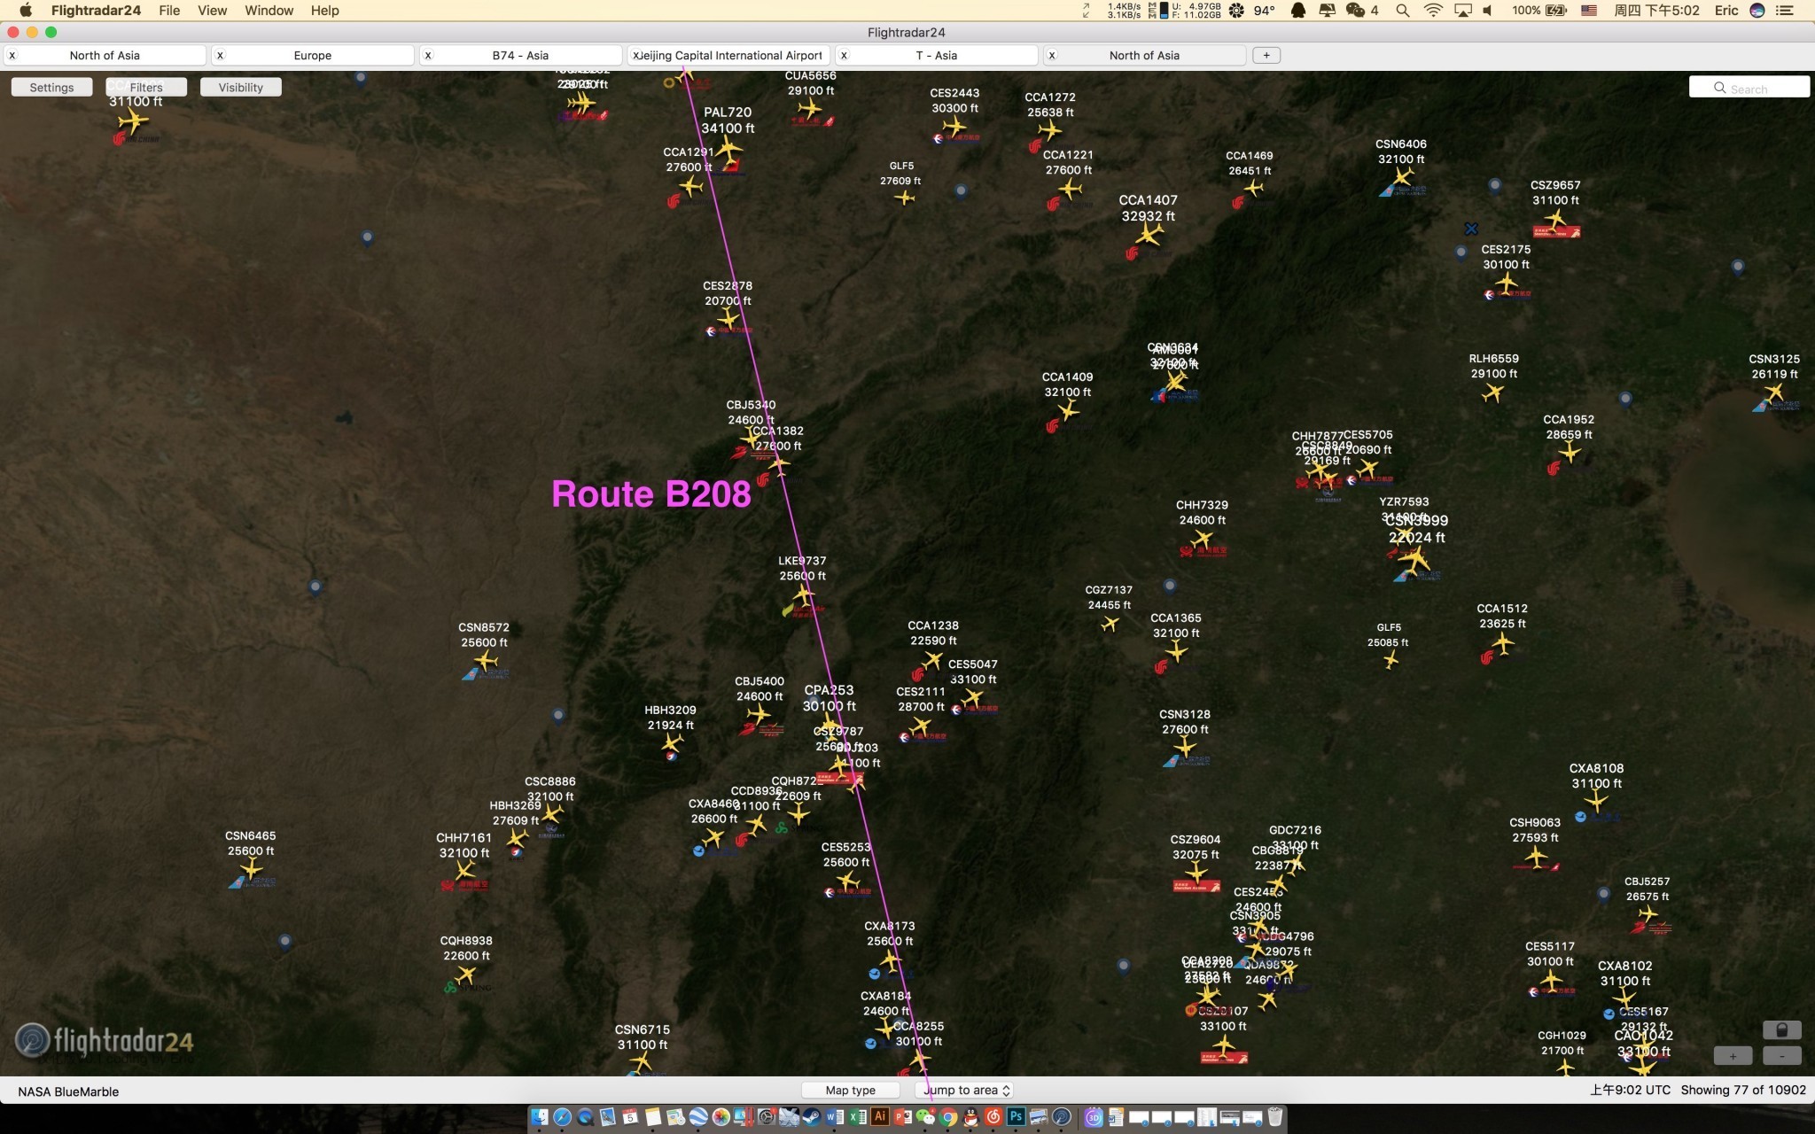Screen dimensions: 1815x1134
Task: Click the CES2878 aircraft icon
Action: 728,317
